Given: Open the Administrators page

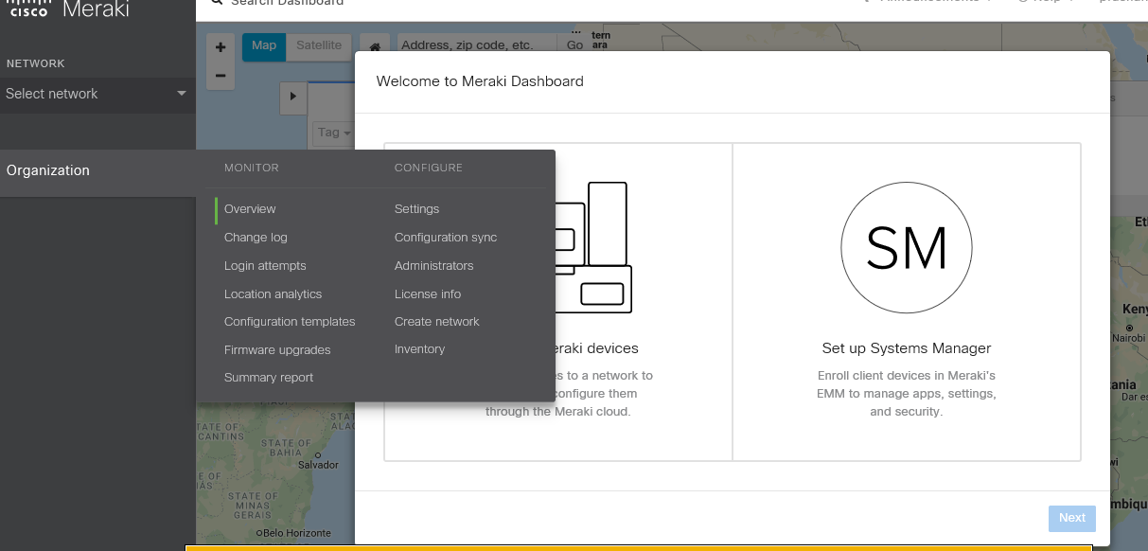Looking at the screenshot, I should 433,265.
